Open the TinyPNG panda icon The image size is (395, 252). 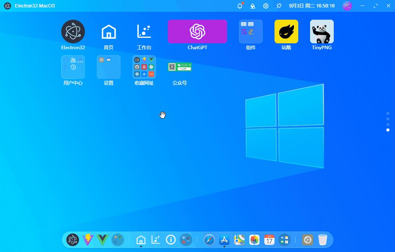[322, 31]
